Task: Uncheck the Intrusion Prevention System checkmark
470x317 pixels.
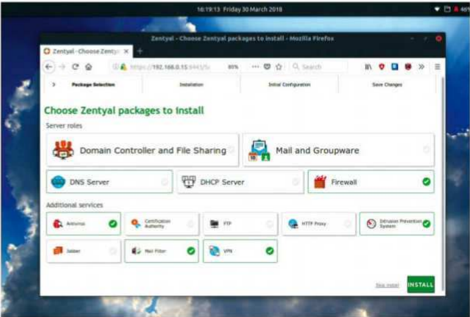Action: click(x=426, y=224)
